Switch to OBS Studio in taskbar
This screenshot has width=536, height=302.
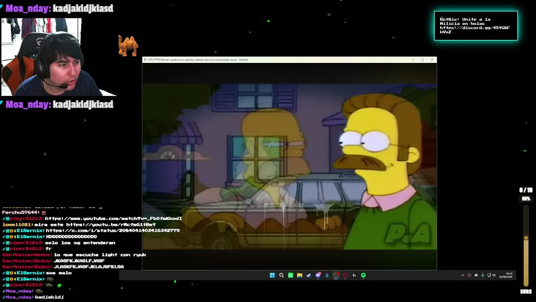336,275
